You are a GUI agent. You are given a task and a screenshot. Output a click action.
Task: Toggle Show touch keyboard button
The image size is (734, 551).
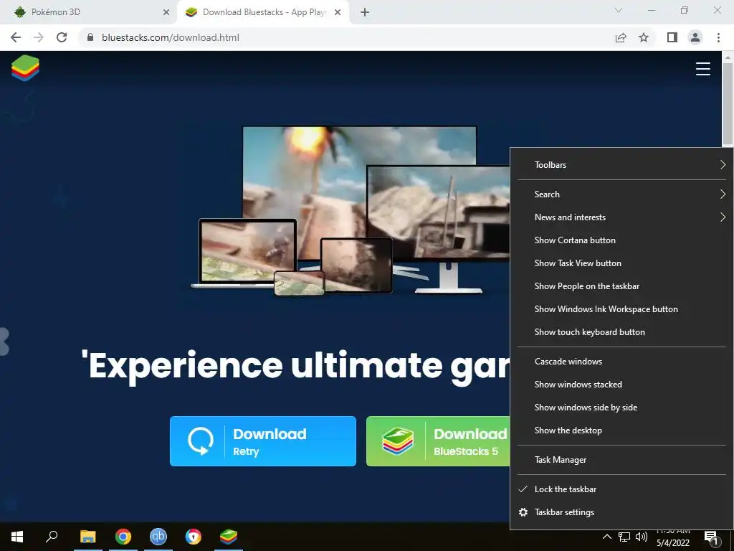[621, 331]
